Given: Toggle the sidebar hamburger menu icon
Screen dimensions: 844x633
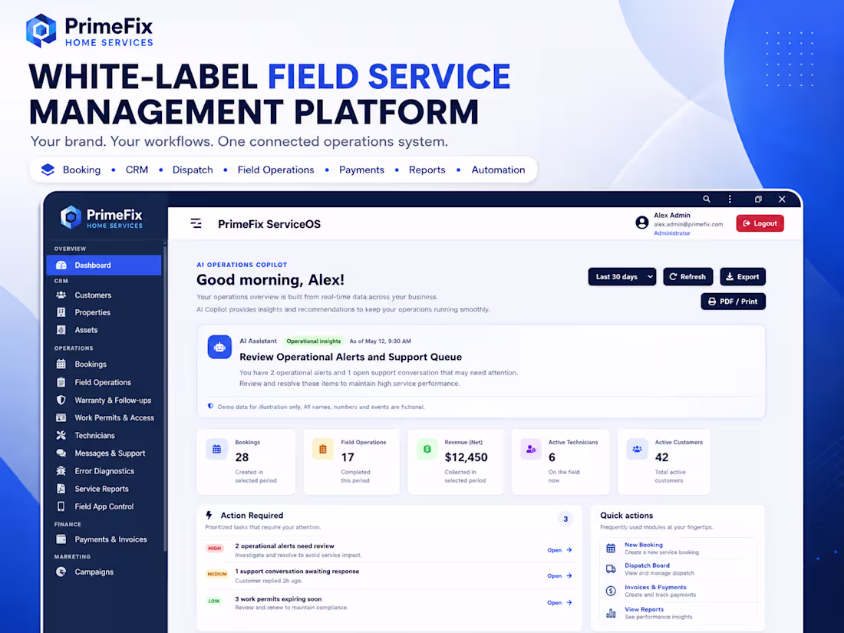Looking at the screenshot, I should (x=196, y=223).
